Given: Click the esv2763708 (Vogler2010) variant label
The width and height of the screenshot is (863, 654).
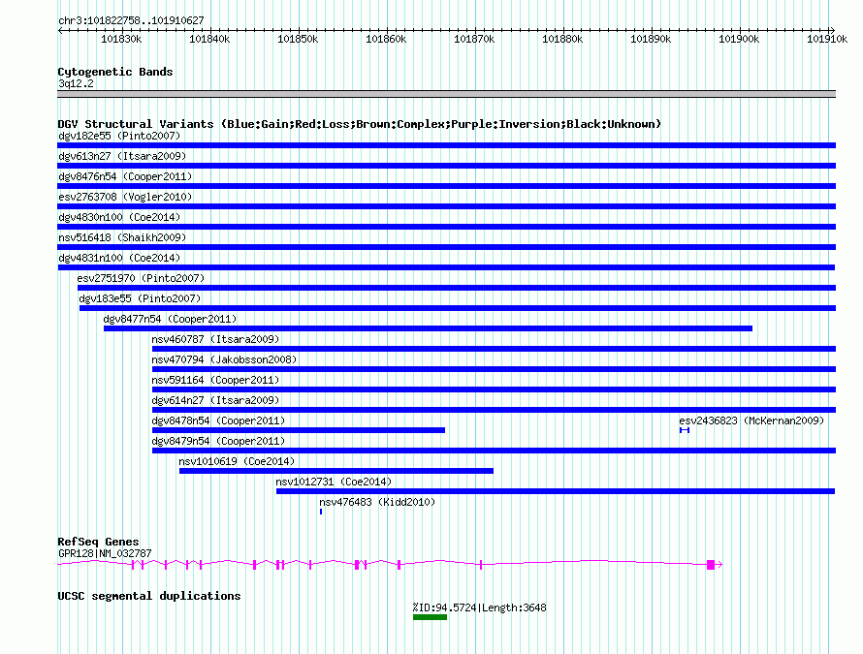Looking at the screenshot, I should pos(125,197).
